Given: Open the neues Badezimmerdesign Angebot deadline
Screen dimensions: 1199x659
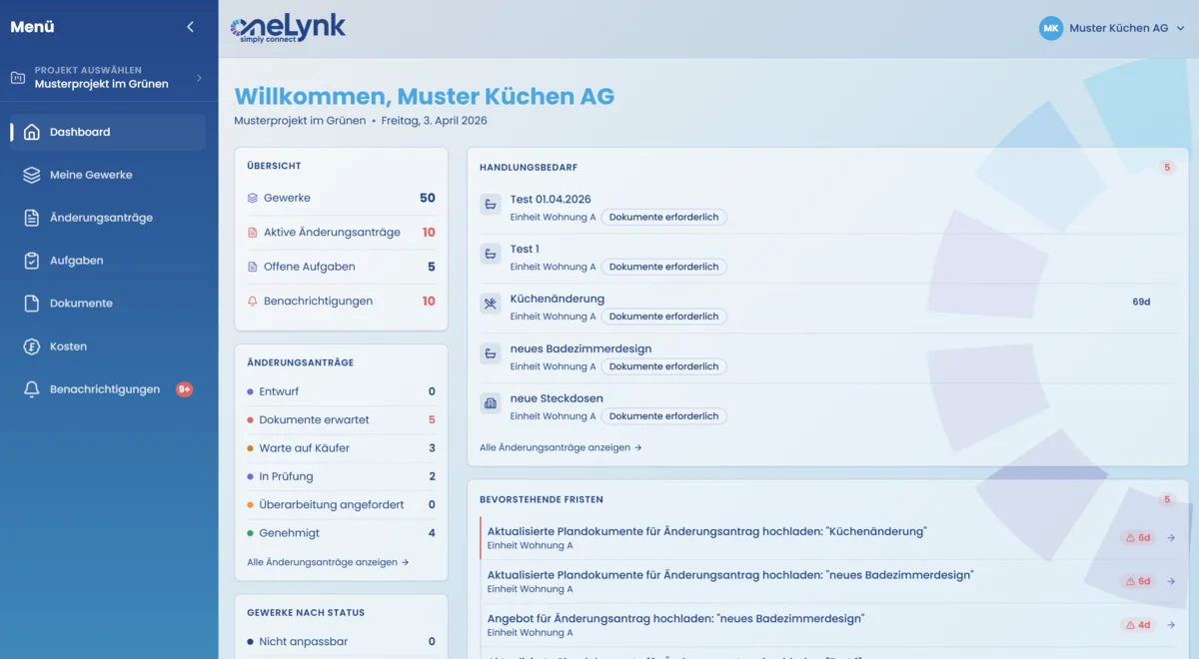Looking at the screenshot, I should point(675,619).
